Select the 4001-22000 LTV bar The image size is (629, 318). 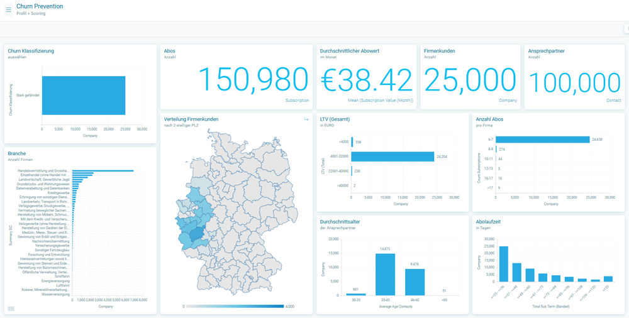pyautogui.click(x=392, y=156)
